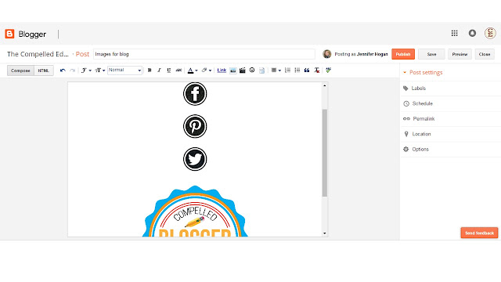Apply quote formatting
501x282 pixels.
click(307, 70)
